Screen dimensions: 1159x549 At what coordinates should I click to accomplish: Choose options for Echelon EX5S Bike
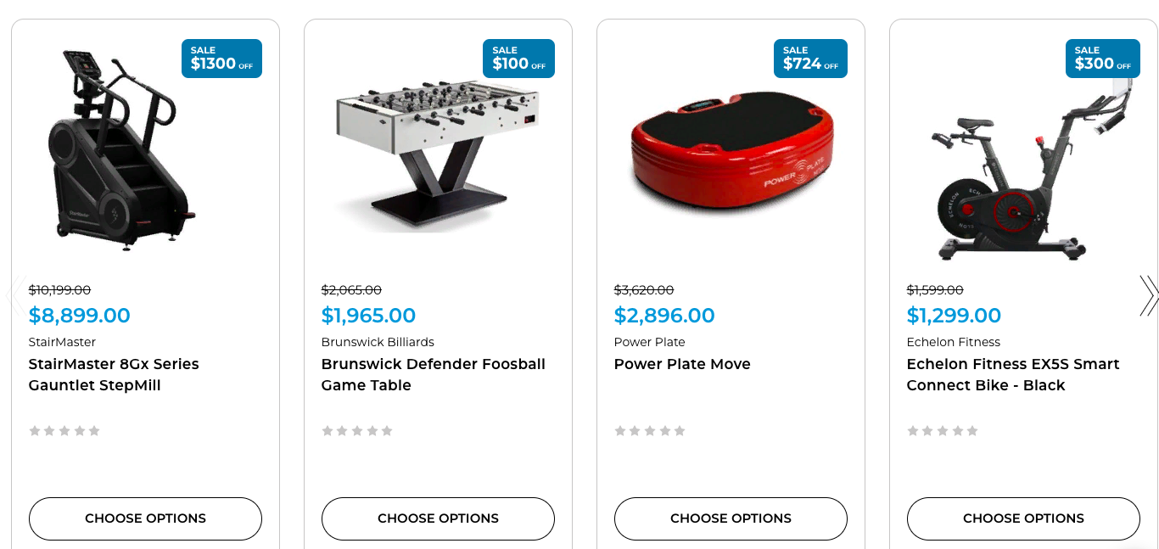(1023, 518)
